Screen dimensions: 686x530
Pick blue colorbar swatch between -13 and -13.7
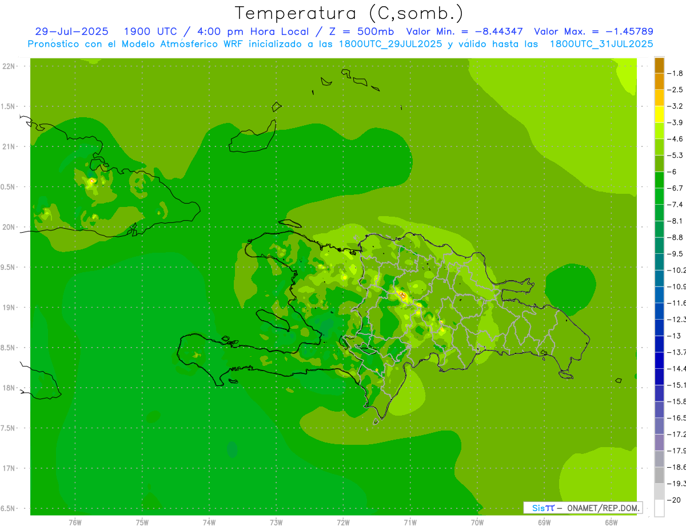(659, 344)
